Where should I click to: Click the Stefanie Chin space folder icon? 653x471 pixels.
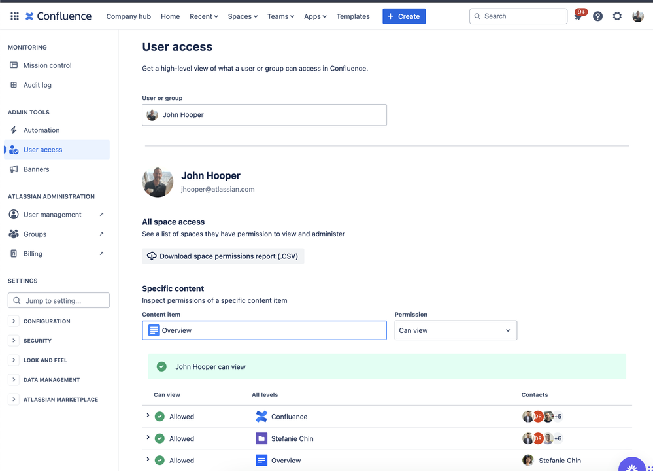(x=261, y=438)
